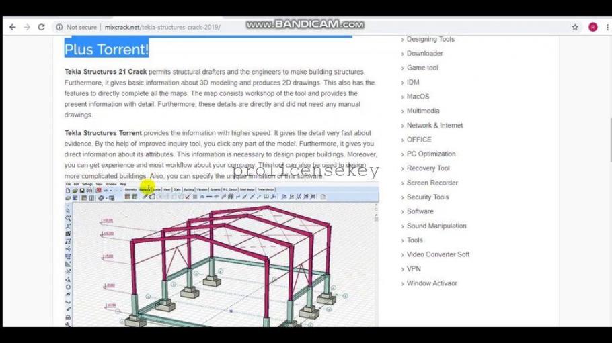Image resolution: width=612 pixels, height=343 pixels.
Task: Open the Game tool category
Action: pos(422,68)
